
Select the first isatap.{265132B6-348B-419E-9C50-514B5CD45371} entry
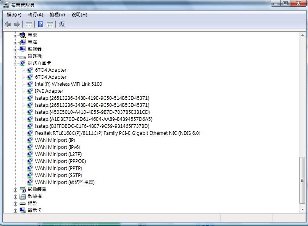pyautogui.click(x=92, y=98)
